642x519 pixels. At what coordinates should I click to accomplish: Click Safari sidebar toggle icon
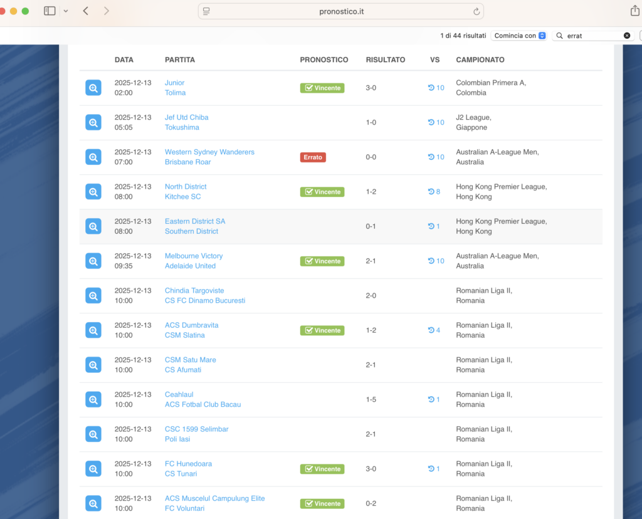point(50,11)
